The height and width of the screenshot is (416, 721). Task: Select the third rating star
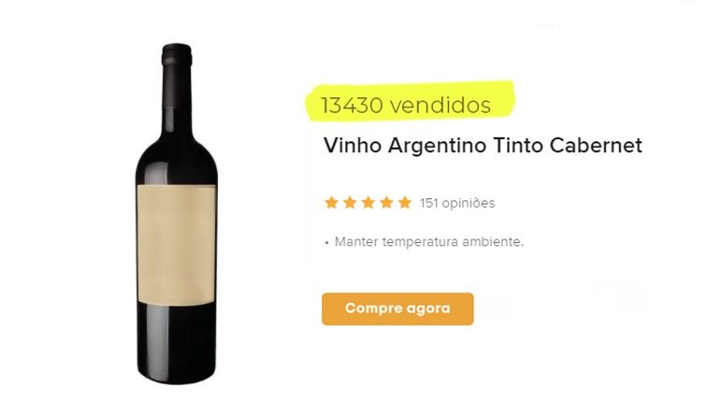point(368,203)
